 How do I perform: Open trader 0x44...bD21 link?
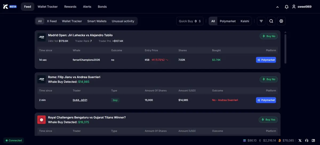point(80,100)
